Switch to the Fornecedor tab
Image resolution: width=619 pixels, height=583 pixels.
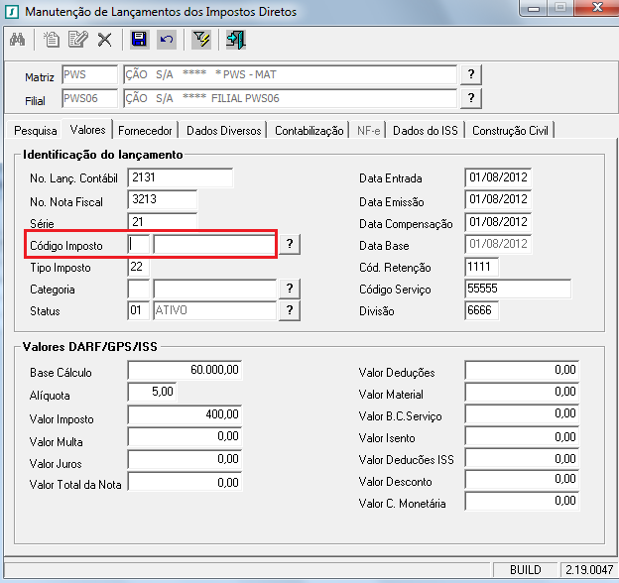145,131
